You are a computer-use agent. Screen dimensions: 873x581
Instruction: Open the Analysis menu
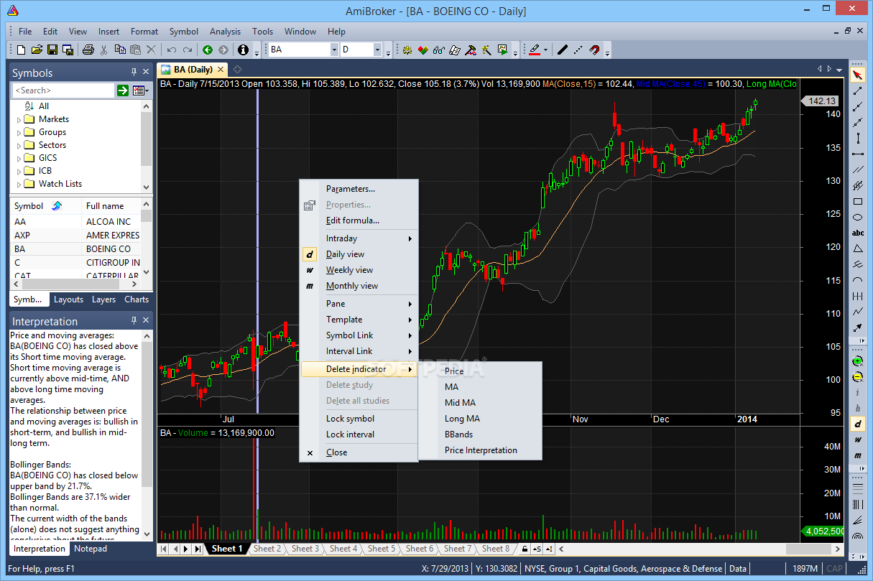tap(225, 32)
